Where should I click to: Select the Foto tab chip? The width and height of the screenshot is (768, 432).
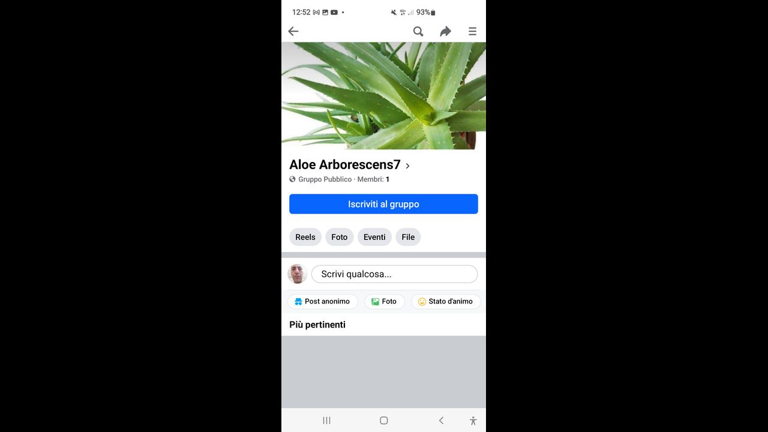(340, 237)
